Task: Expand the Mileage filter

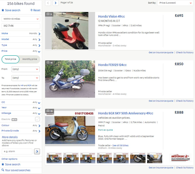Action: 21,113
